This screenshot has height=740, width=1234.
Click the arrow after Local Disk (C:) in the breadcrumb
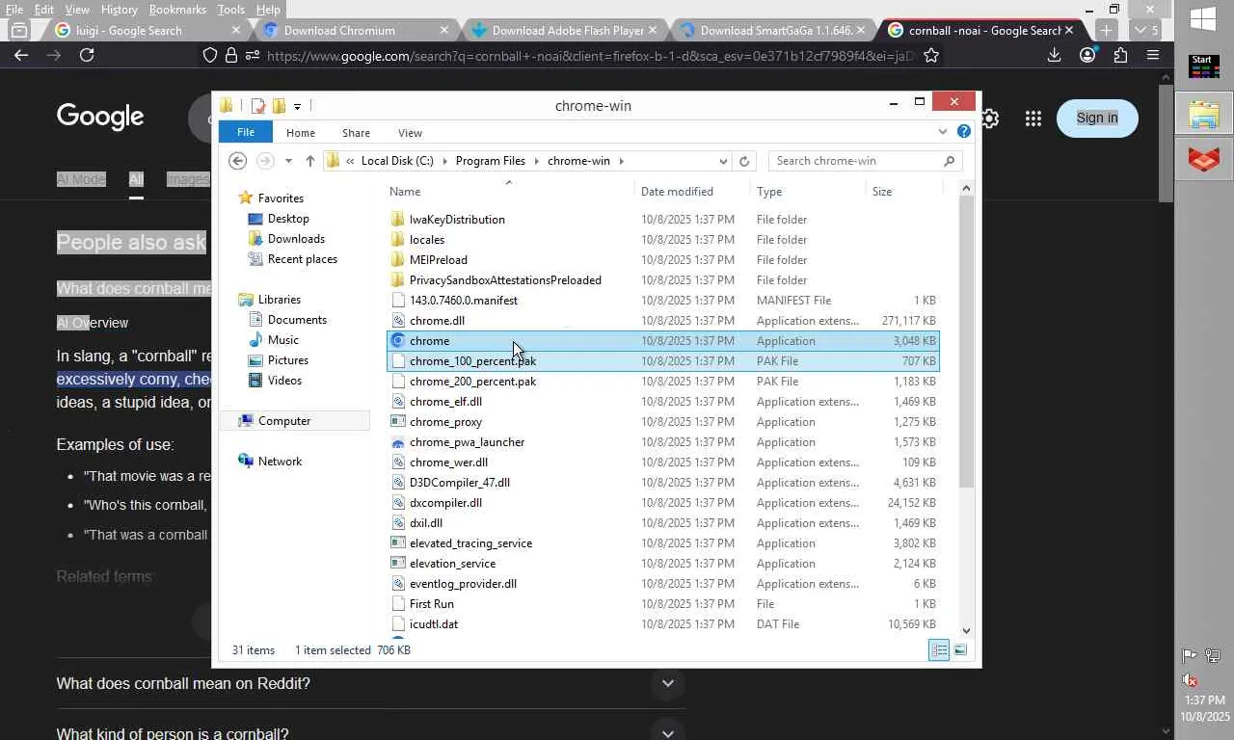(x=444, y=161)
